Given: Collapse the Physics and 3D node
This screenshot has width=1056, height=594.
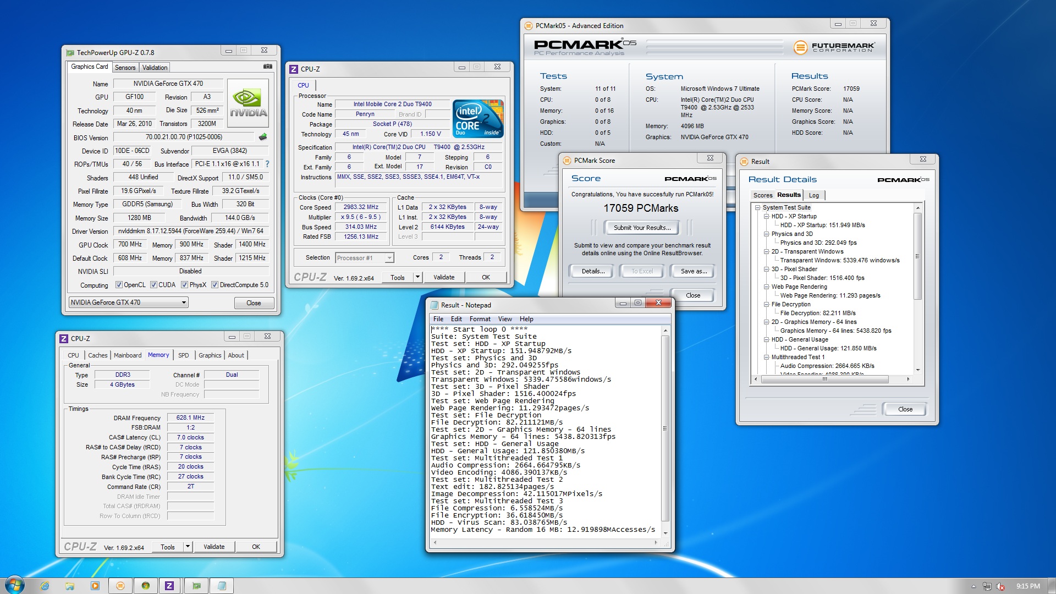Looking at the screenshot, I should pos(767,234).
